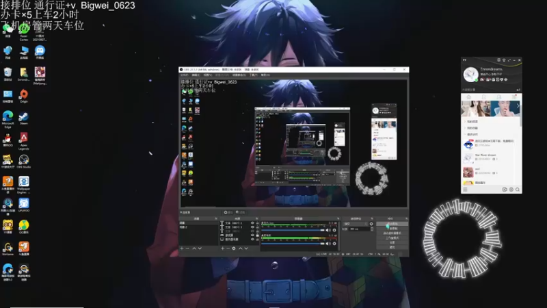Open the UPUPOO desktop shortcut

click(x=24, y=205)
